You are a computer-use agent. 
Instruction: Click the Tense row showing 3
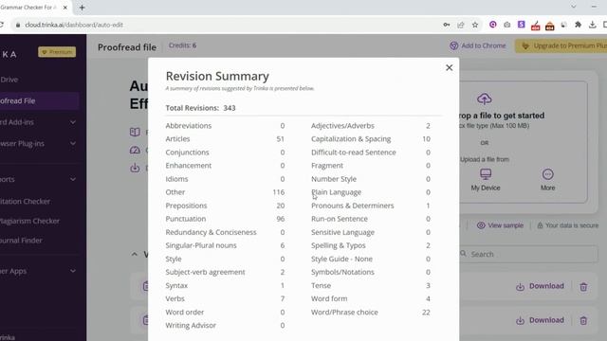371,286
